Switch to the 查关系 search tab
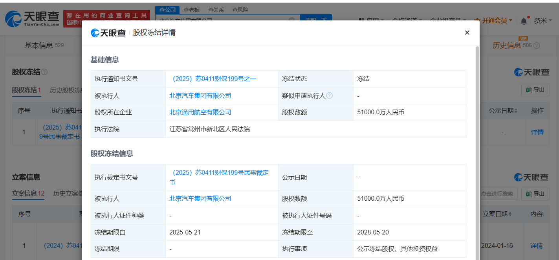559x260 pixels. (216, 10)
